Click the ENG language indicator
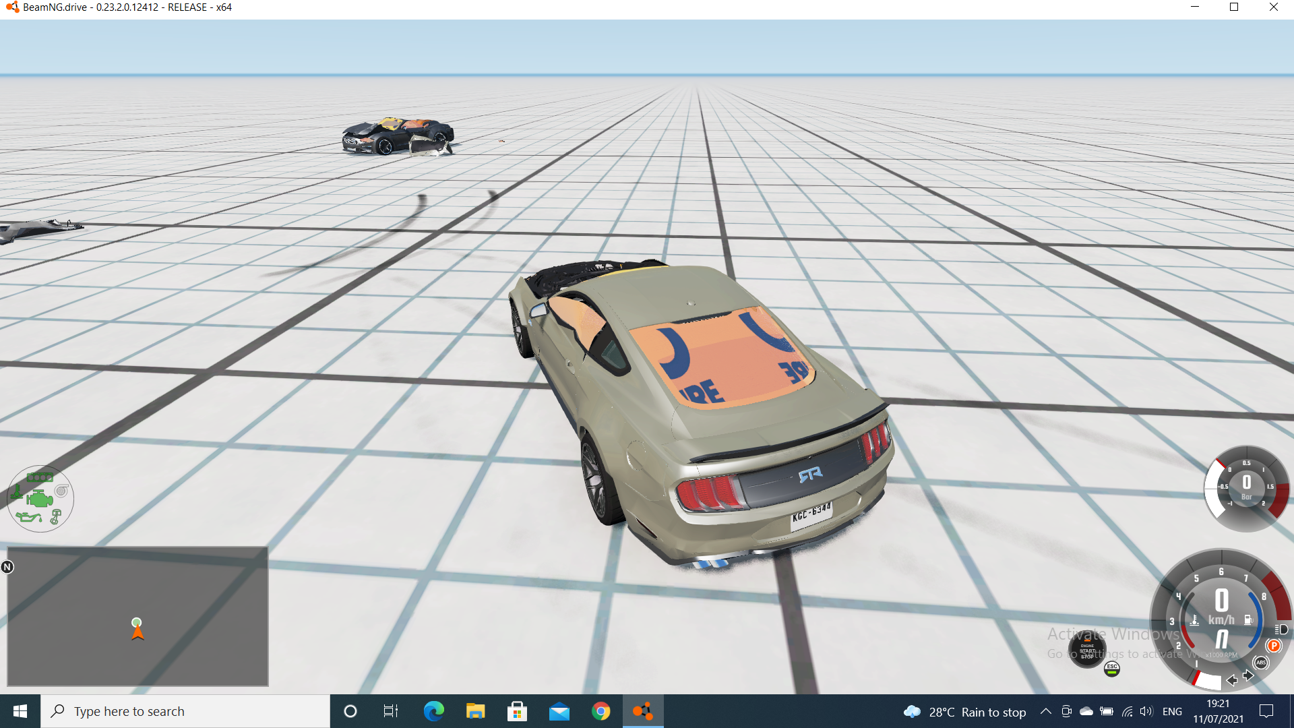 click(x=1172, y=711)
